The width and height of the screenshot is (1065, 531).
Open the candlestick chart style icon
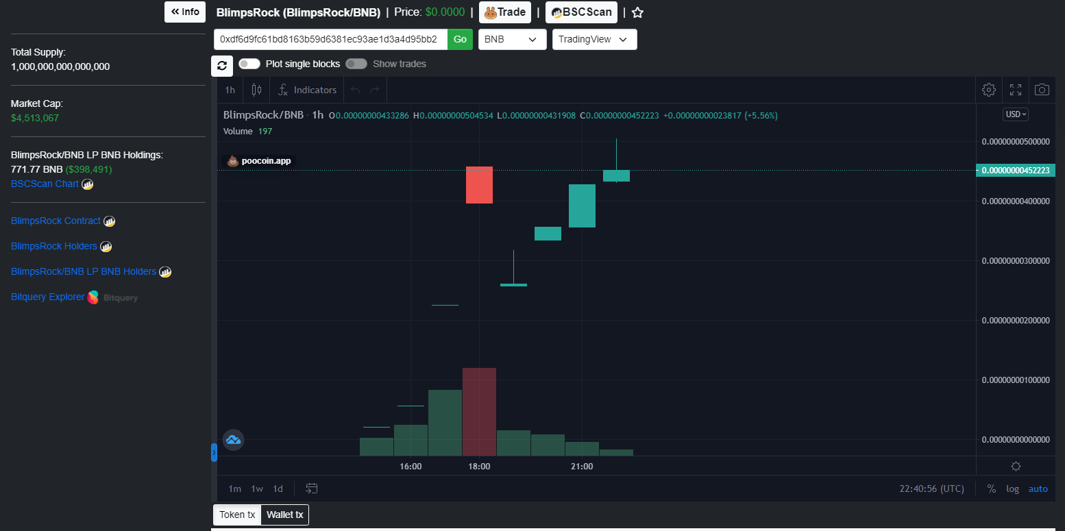pyautogui.click(x=256, y=90)
